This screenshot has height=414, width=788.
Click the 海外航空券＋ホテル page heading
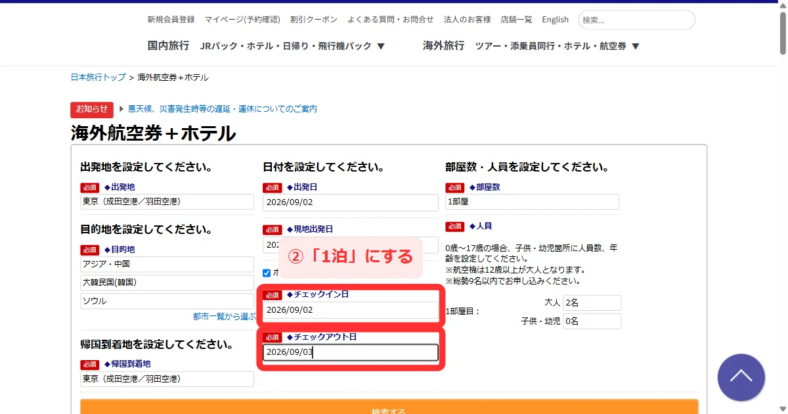point(153,133)
